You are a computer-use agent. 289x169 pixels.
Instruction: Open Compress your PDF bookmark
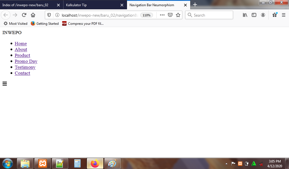coord(83,24)
